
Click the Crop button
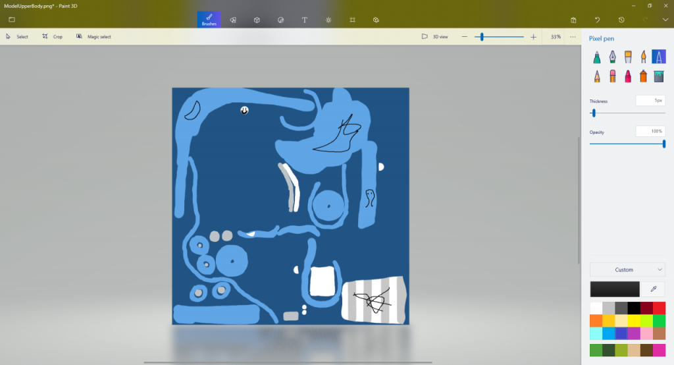click(x=53, y=37)
